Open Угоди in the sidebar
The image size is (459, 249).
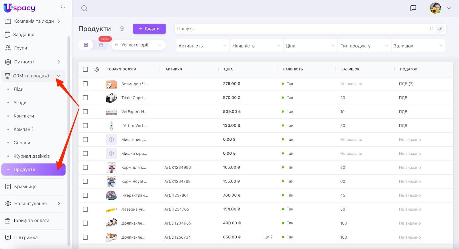[x=20, y=103]
